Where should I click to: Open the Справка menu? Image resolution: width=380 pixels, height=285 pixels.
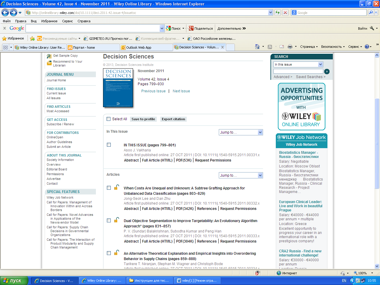coord(84,21)
